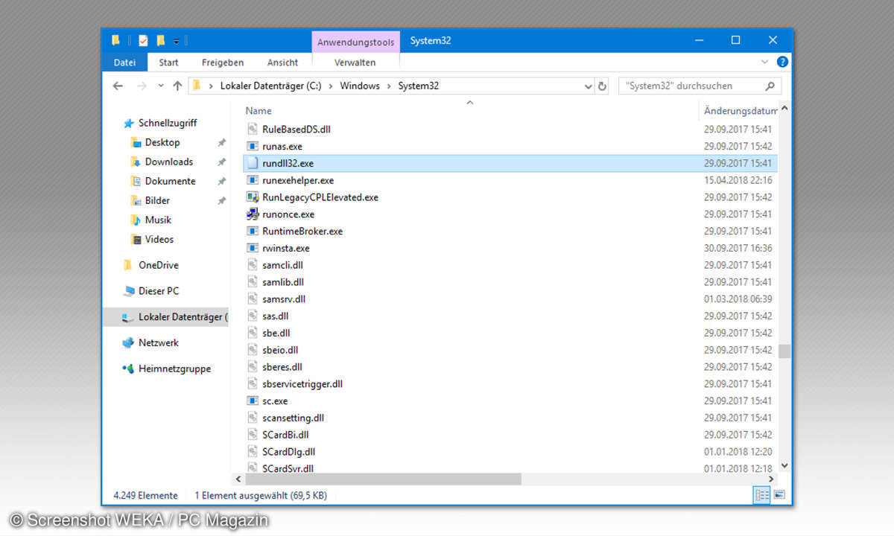
Task: Unpin Bilder from quick access
Action: [221, 200]
